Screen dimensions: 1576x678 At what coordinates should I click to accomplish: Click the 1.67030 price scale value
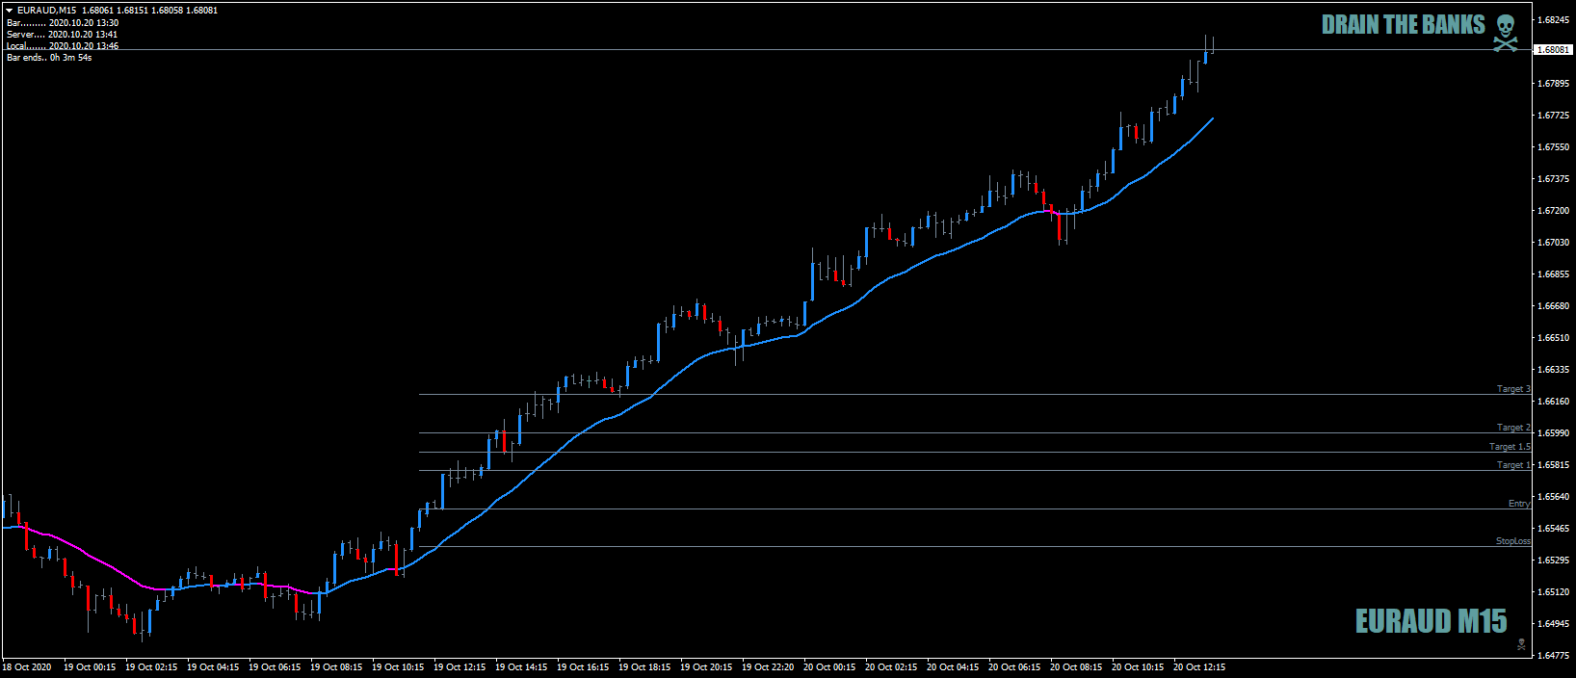1554,243
